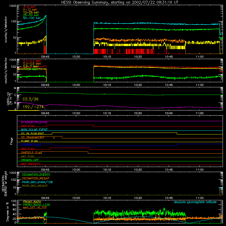Click the vertical Flags axis title

[x=12, y=141]
